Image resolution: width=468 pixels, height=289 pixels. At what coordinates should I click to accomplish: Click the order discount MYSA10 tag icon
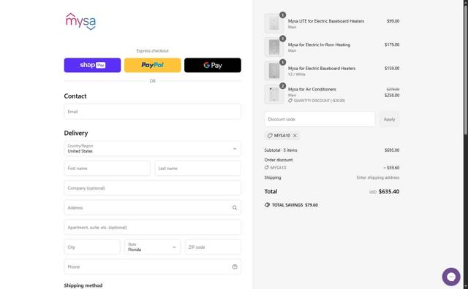tap(266, 167)
